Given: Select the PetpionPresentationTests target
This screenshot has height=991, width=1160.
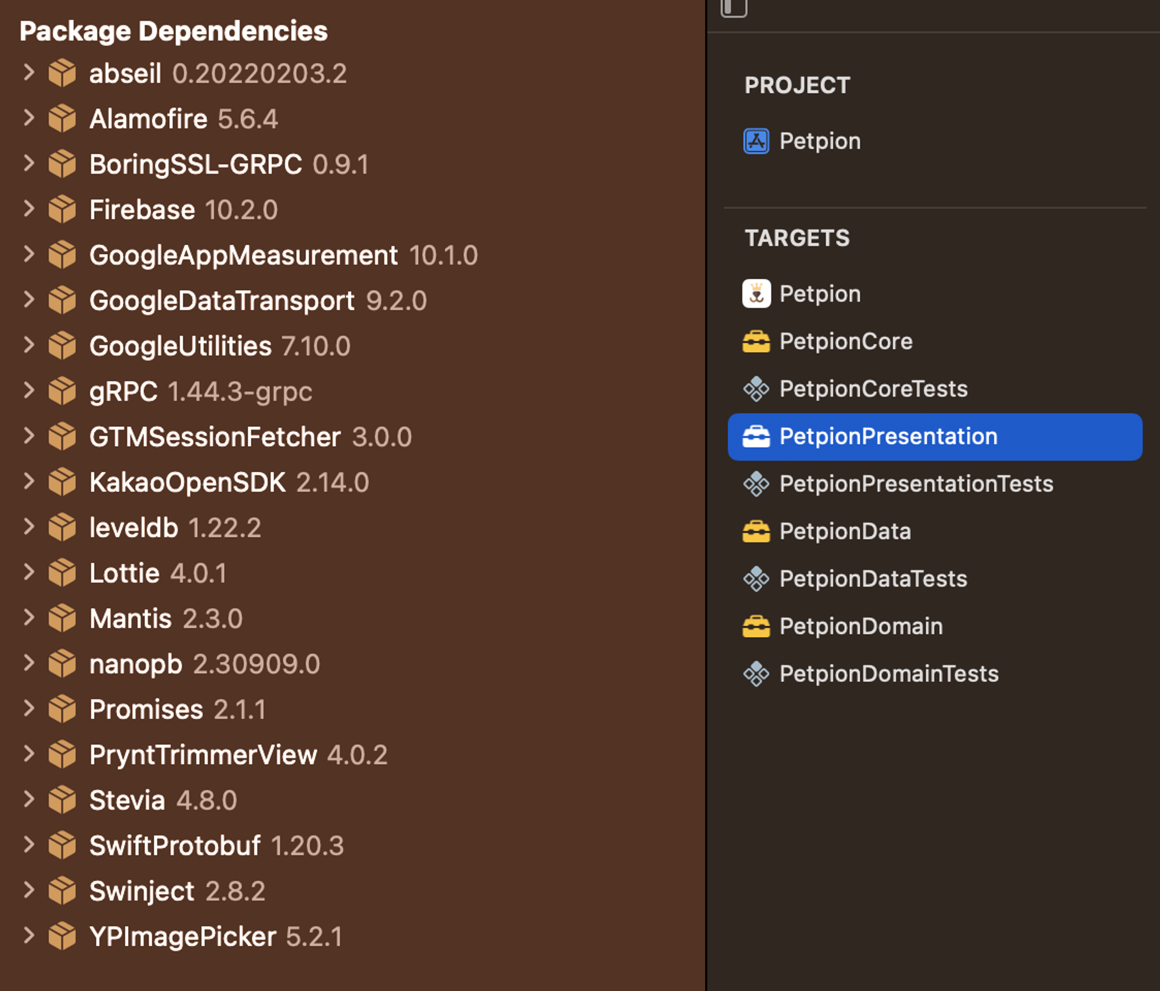Looking at the screenshot, I should point(915,484).
